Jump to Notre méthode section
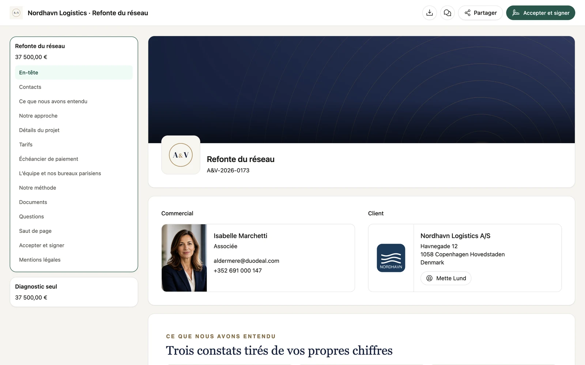Screen dimensions: 585x365 (74, 188)
